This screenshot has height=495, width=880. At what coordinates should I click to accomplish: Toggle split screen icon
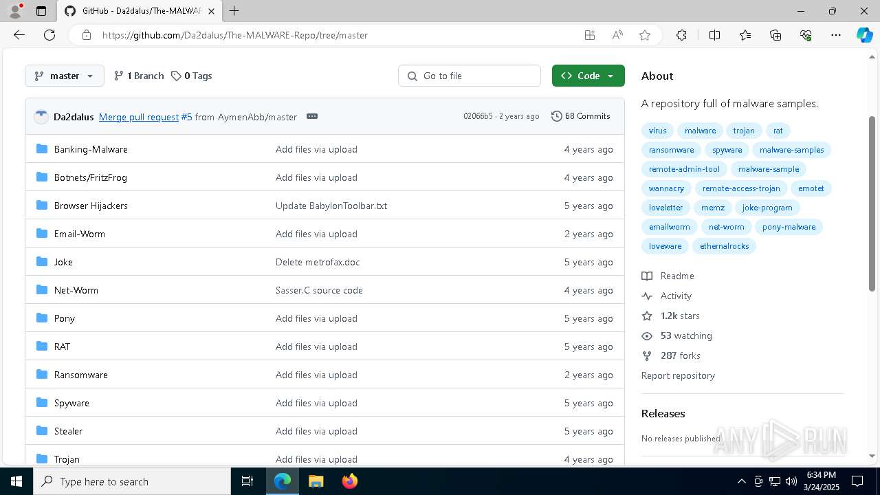(714, 35)
